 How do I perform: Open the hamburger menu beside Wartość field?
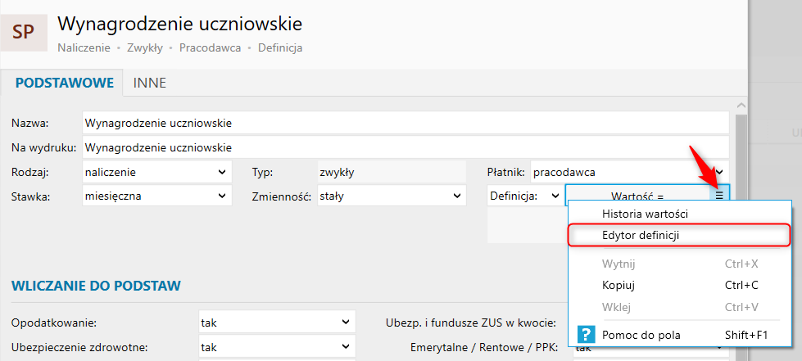click(718, 196)
